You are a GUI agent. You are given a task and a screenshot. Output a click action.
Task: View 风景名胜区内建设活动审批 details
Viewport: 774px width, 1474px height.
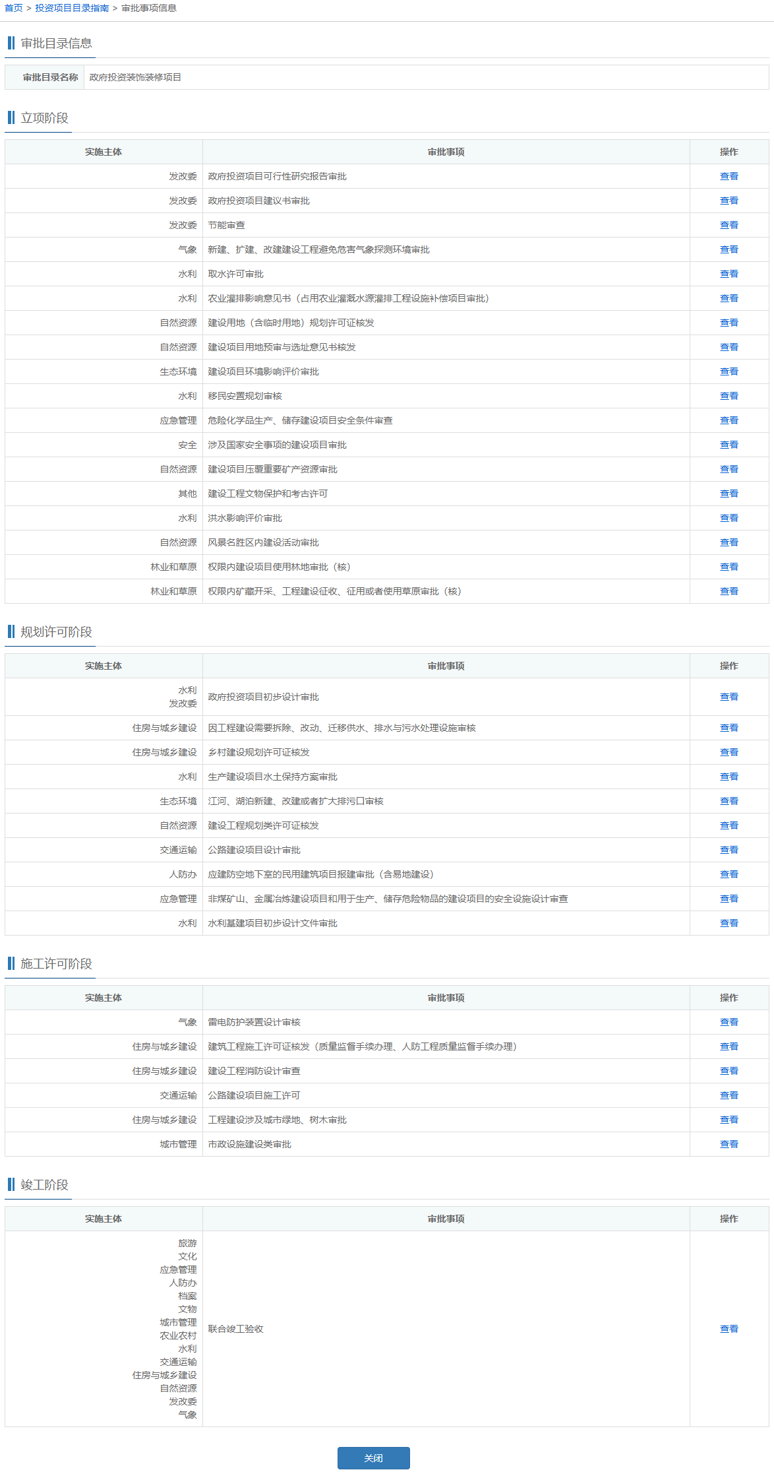coord(729,542)
